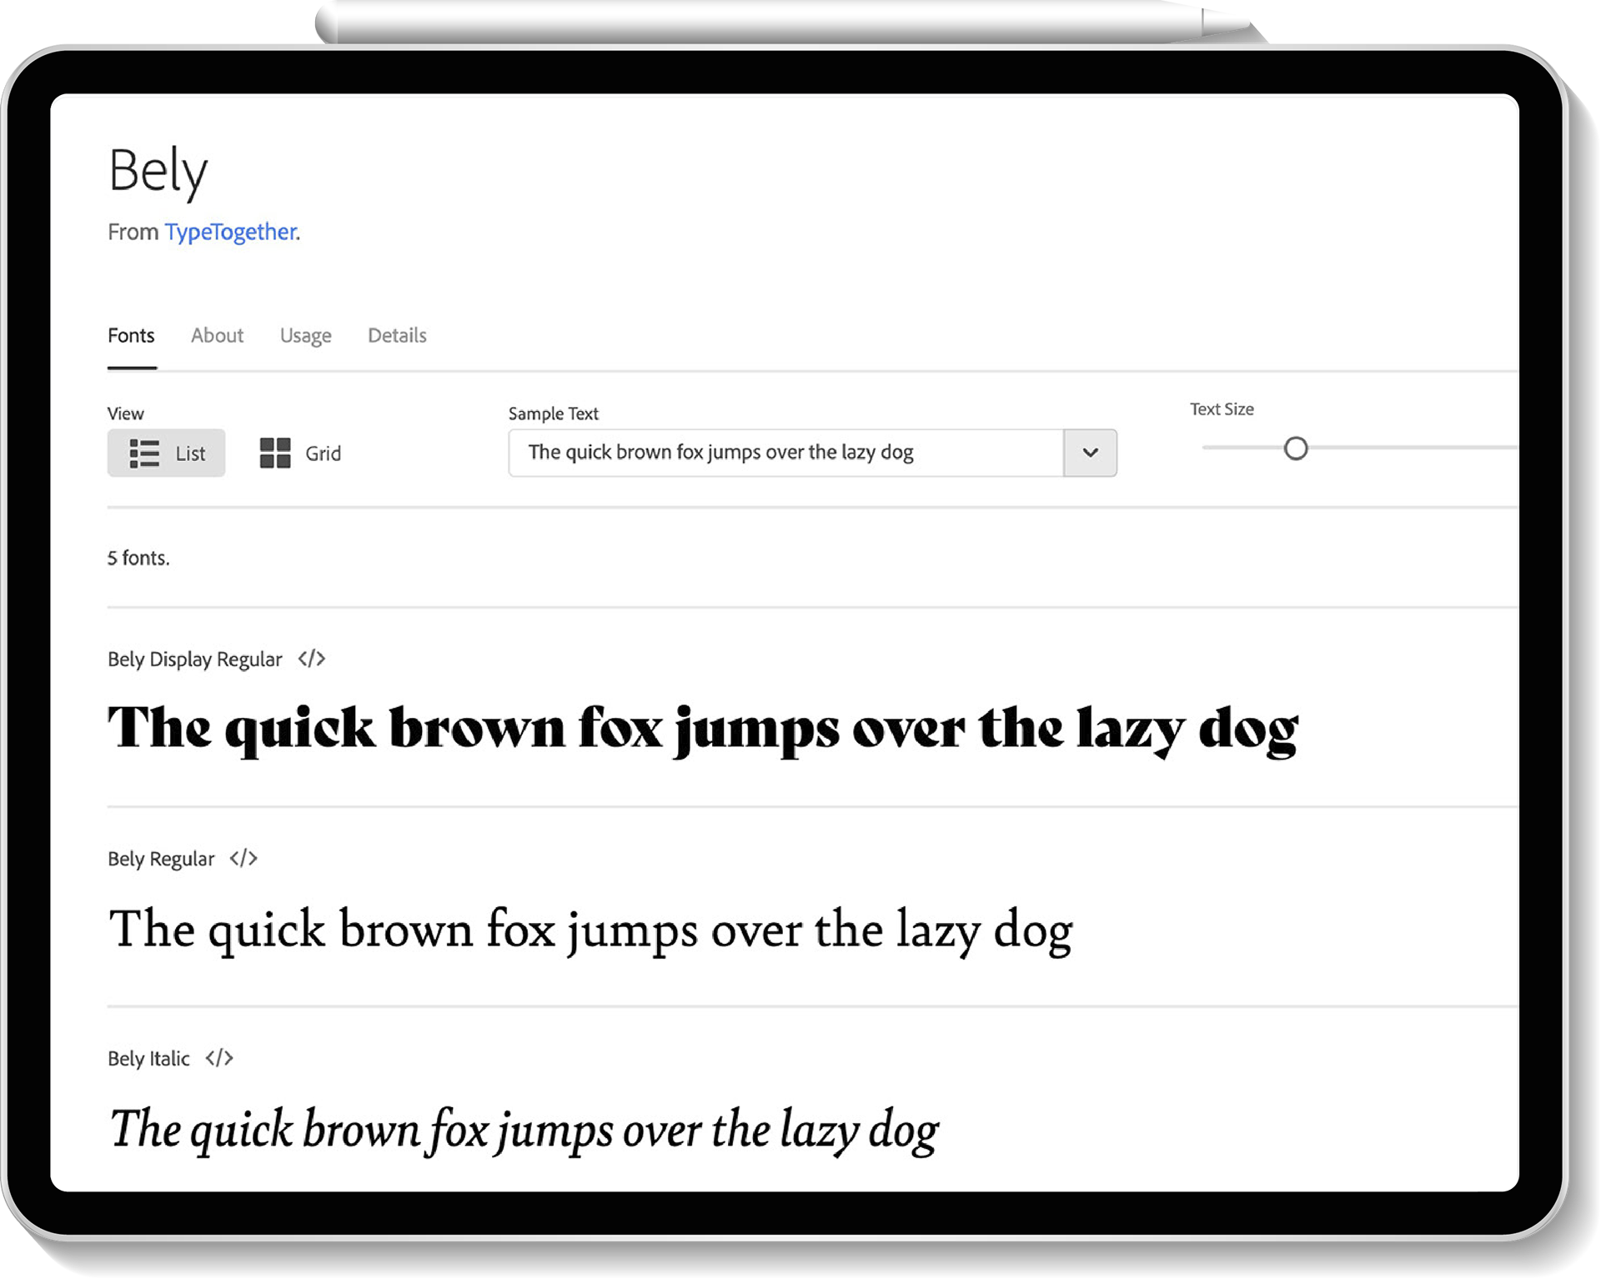
Task: Click the Bely Display Regular font name
Action: click(x=195, y=660)
